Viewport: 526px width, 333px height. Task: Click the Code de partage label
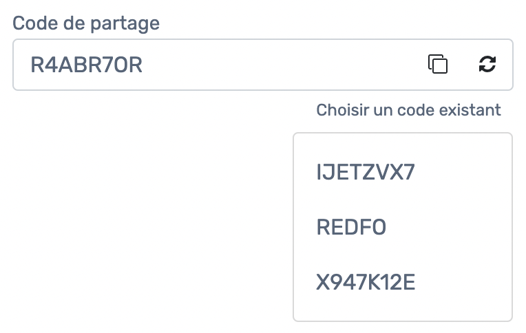[86, 23]
